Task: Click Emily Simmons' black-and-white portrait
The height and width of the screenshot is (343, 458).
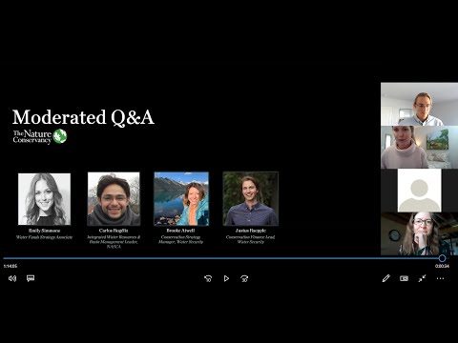Action: pyautogui.click(x=45, y=199)
